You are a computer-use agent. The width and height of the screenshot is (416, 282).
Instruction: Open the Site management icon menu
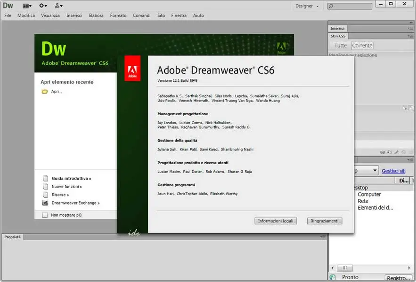point(58,6)
